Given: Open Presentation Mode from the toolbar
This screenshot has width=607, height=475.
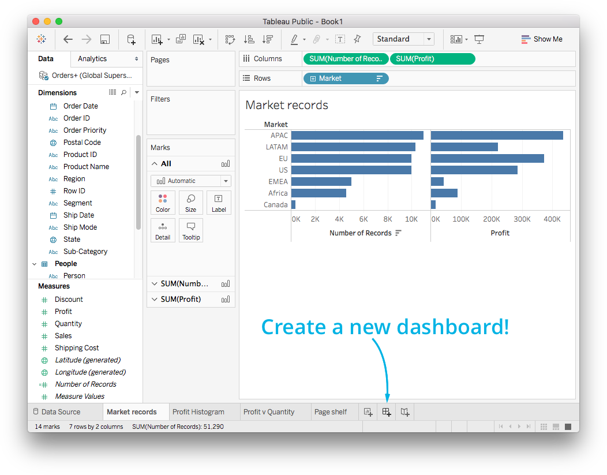Looking at the screenshot, I should (479, 39).
